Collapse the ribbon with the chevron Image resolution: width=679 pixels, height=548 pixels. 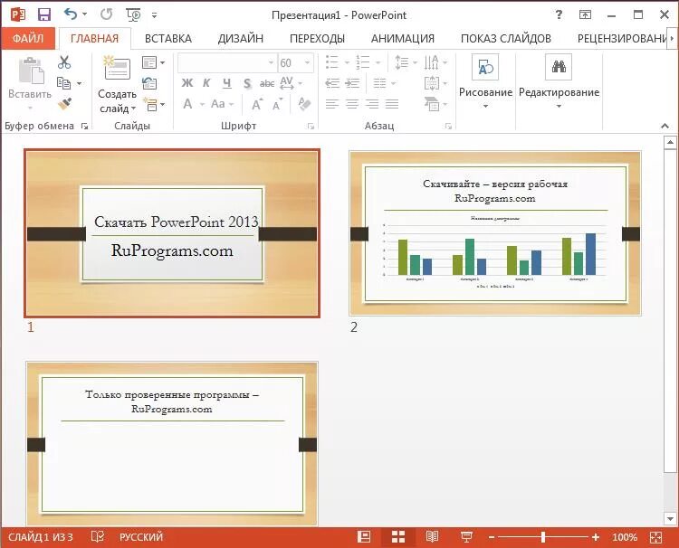point(665,126)
